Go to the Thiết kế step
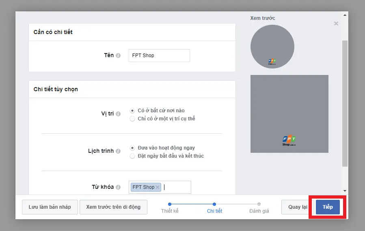The width and height of the screenshot is (365, 231). (x=170, y=207)
